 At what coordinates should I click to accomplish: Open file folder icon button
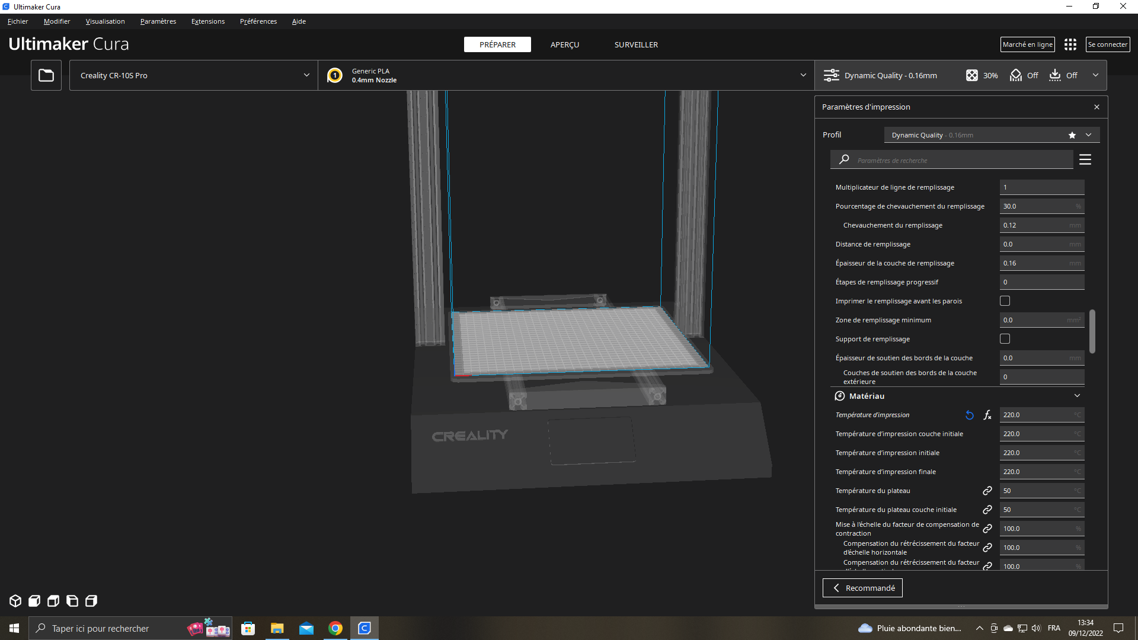click(x=46, y=75)
